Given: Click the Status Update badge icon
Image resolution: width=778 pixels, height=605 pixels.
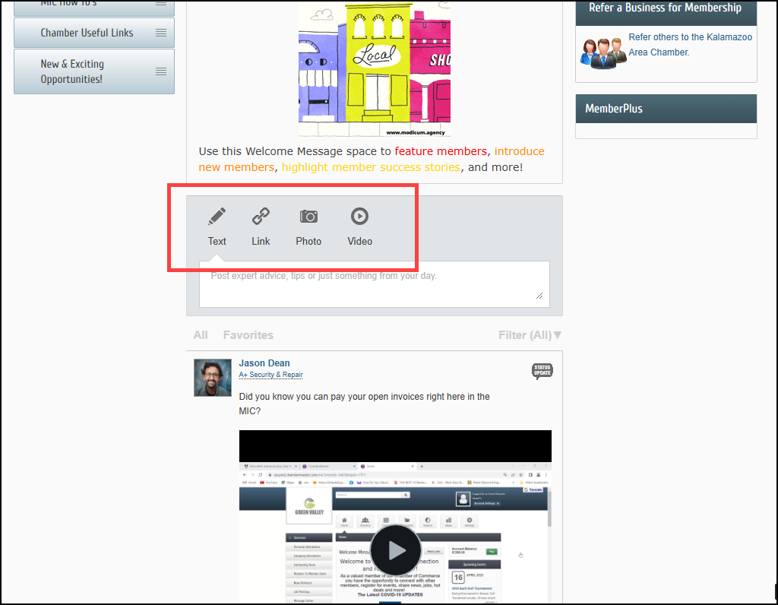Looking at the screenshot, I should [x=542, y=371].
